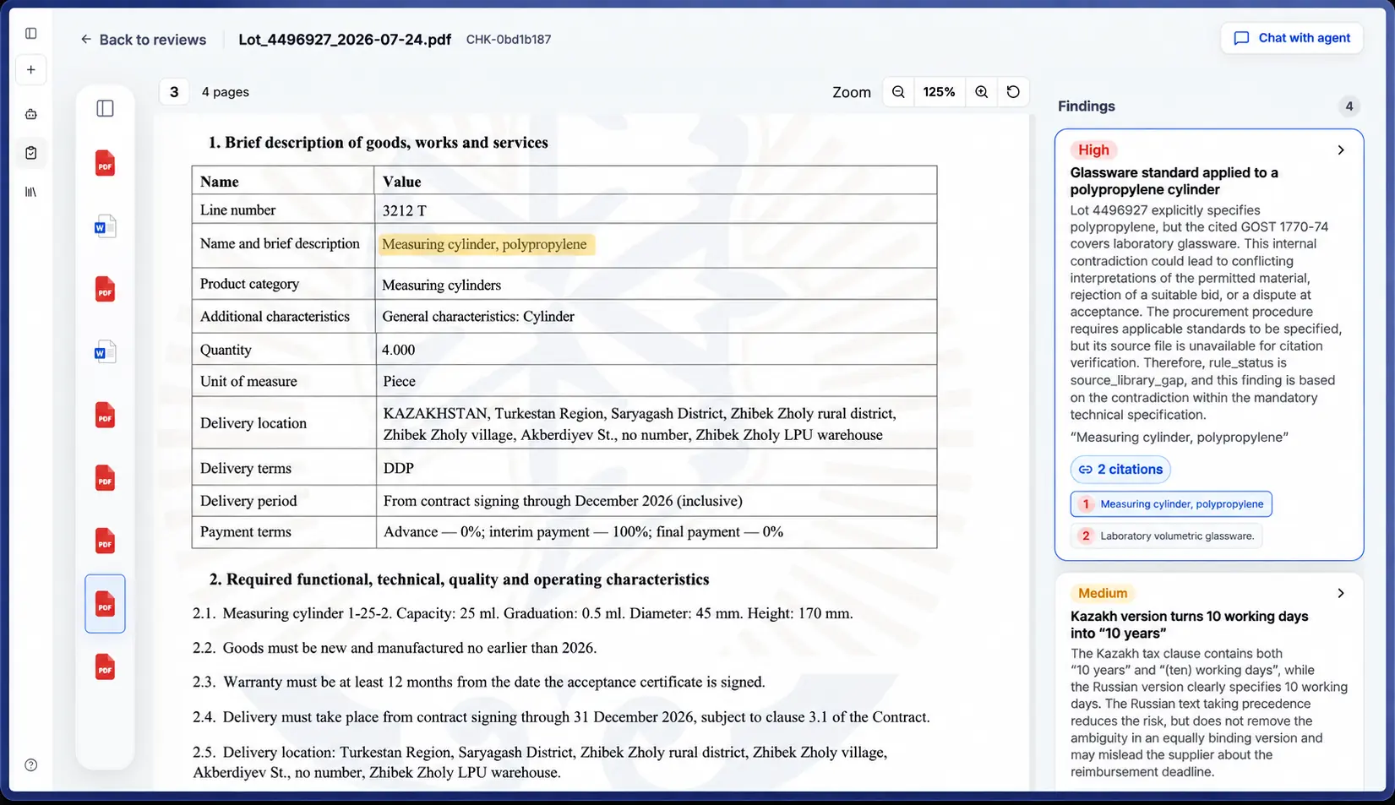This screenshot has width=1395, height=805.
Task: Click the CHK-0bd1b187 identifier
Action: coord(509,40)
